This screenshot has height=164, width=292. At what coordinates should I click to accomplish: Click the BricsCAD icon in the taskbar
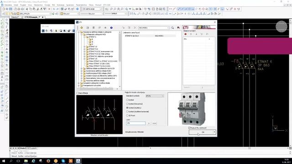click(x=78, y=161)
